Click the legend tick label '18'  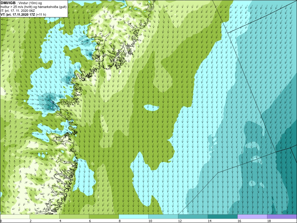268,221
